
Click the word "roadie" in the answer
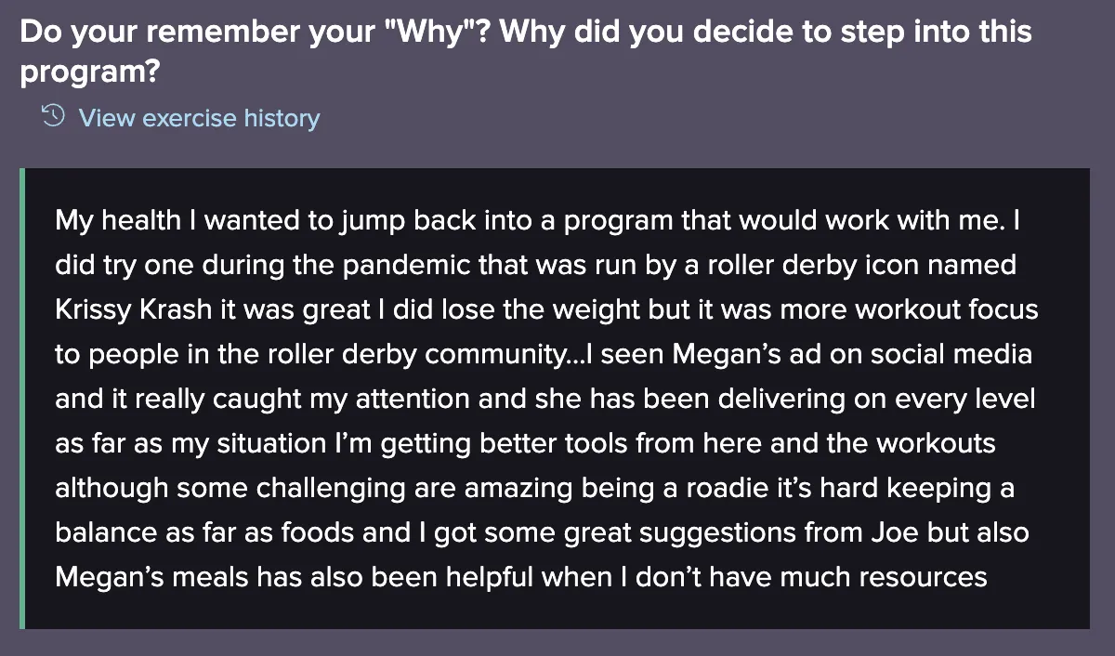click(x=728, y=488)
